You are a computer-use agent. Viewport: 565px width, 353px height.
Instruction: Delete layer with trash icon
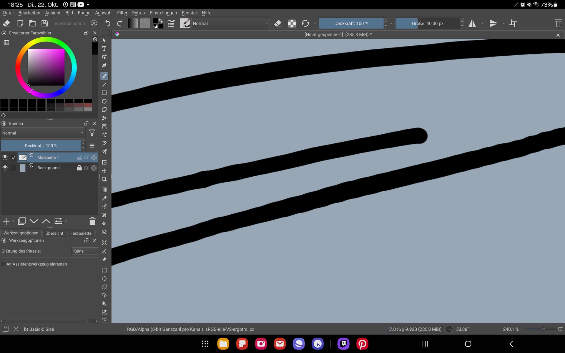pyautogui.click(x=92, y=221)
